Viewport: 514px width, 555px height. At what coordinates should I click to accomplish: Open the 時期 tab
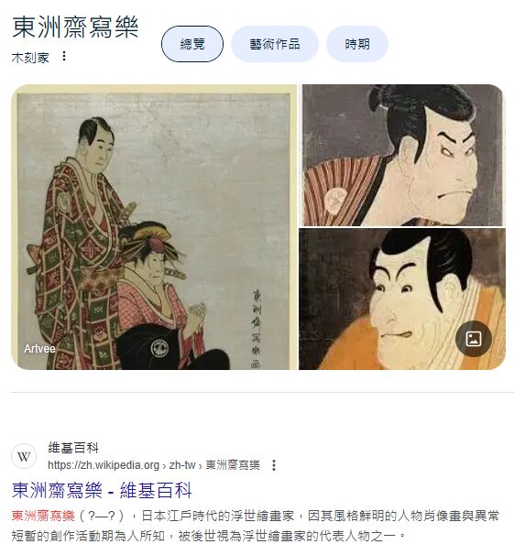click(357, 44)
